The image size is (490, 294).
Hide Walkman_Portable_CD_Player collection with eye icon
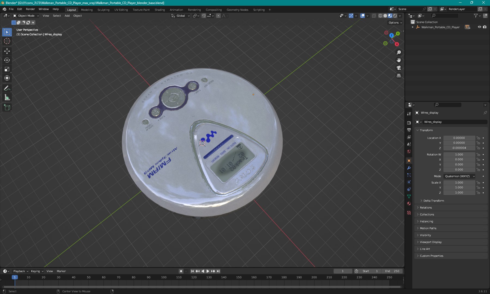click(x=479, y=27)
